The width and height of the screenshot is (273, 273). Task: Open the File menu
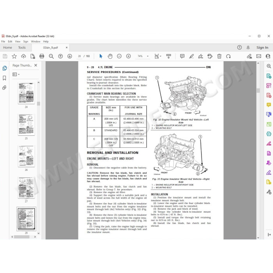[3, 41]
